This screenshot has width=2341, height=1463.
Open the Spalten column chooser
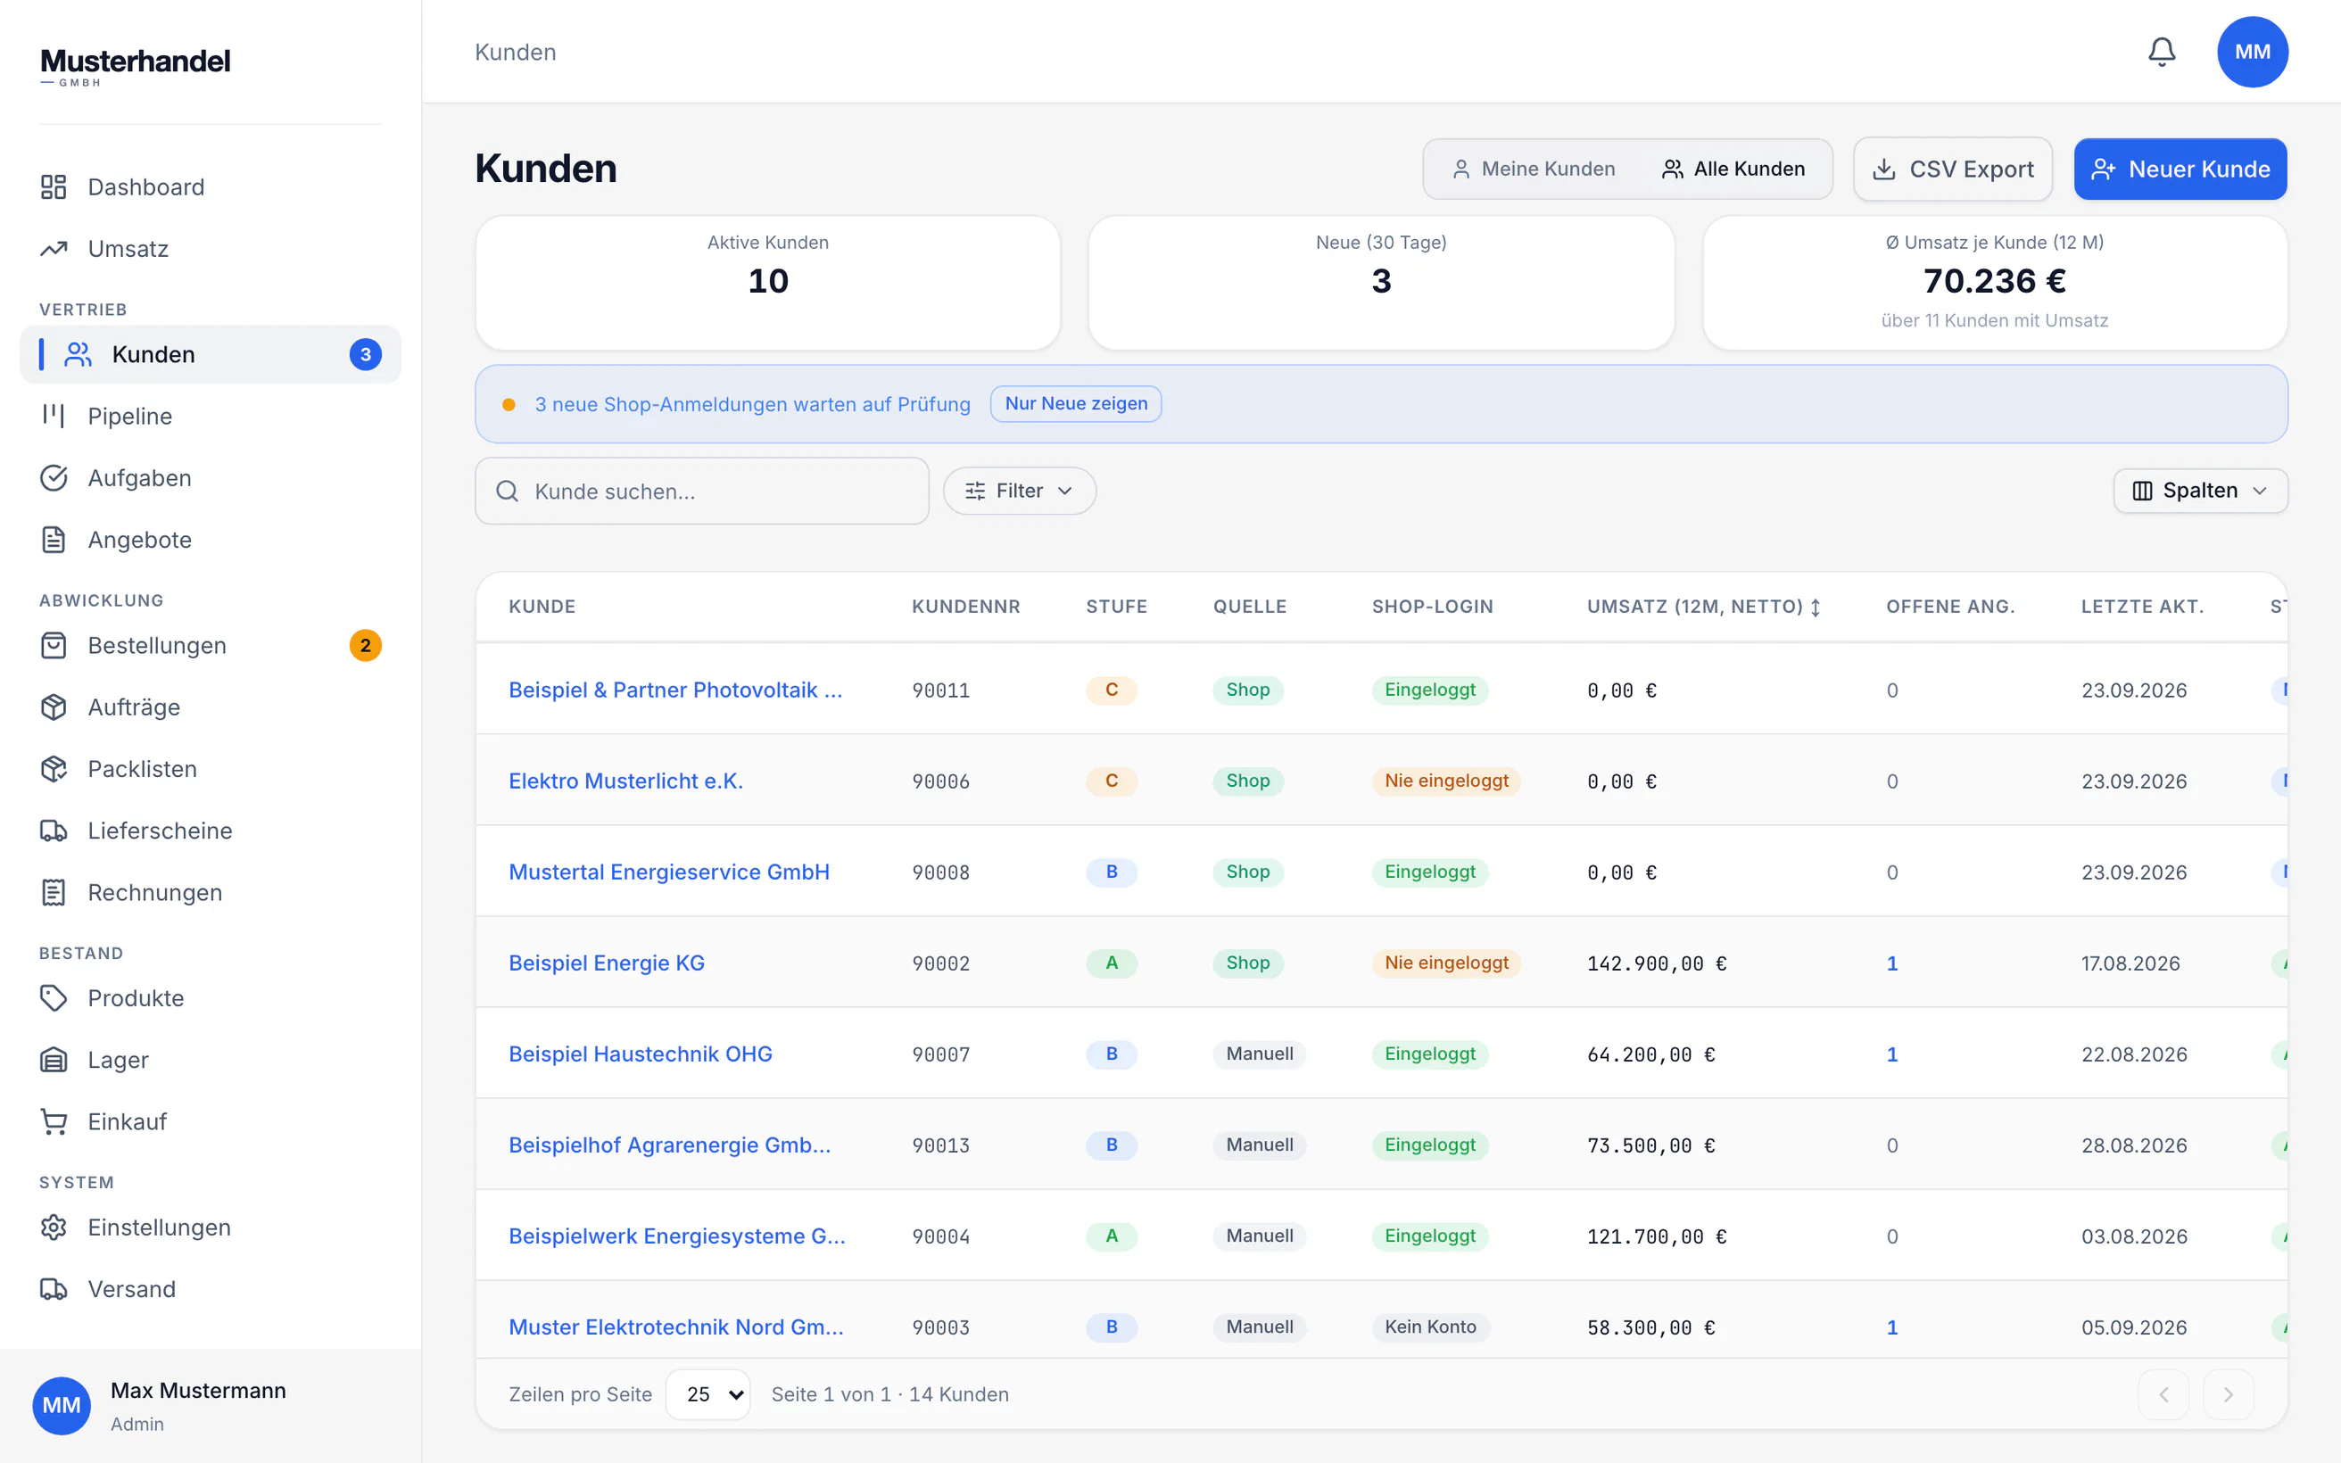[2200, 492]
